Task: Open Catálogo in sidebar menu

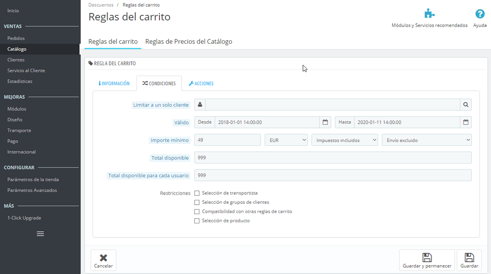Action: pyautogui.click(x=17, y=49)
